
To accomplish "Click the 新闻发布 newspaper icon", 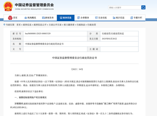I will coord(43,18).
